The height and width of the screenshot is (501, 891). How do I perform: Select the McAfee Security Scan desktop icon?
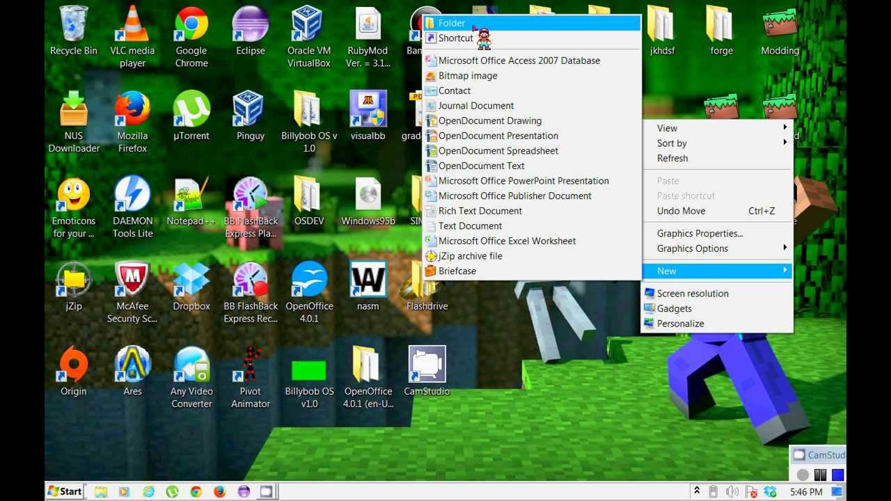132,293
